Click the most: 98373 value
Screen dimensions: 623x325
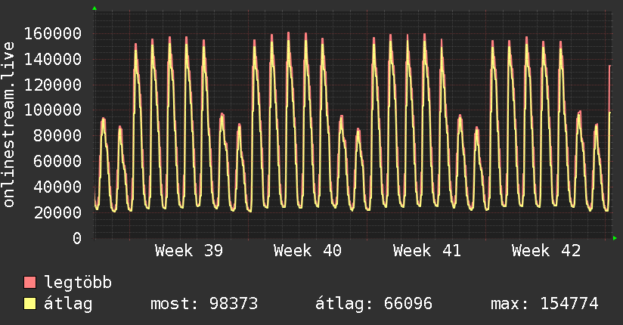pos(204,304)
